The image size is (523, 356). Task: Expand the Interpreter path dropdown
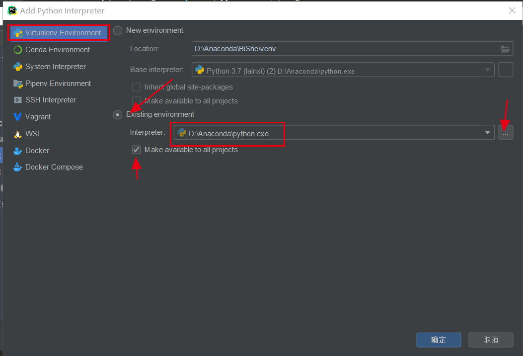tap(487, 133)
